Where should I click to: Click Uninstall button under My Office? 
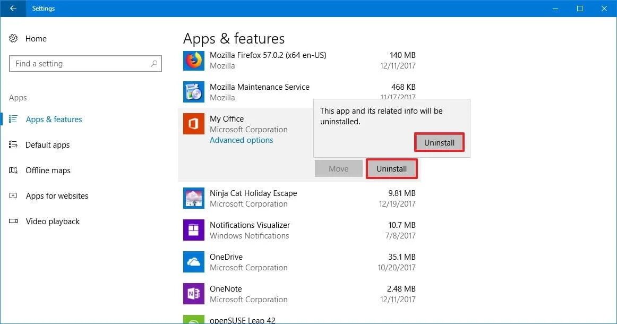(391, 169)
